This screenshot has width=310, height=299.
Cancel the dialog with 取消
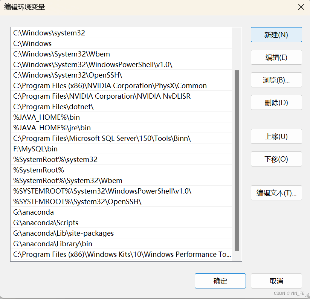[x=276, y=281]
